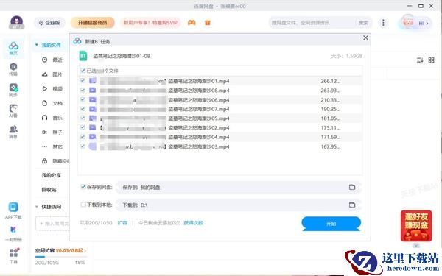This screenshot has height=276, width=442.
Task: Click the gift box icon in top bar
Action: [208, 23]
